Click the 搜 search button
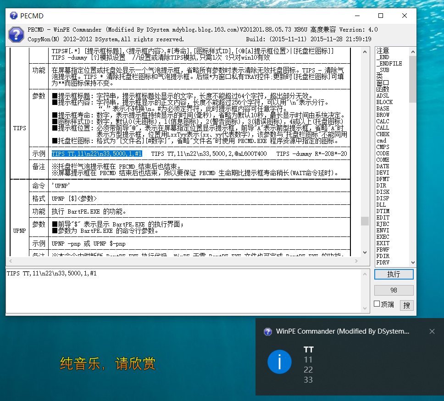The width and height of the screenshot is (444, 401). click(x=406, y=305)
